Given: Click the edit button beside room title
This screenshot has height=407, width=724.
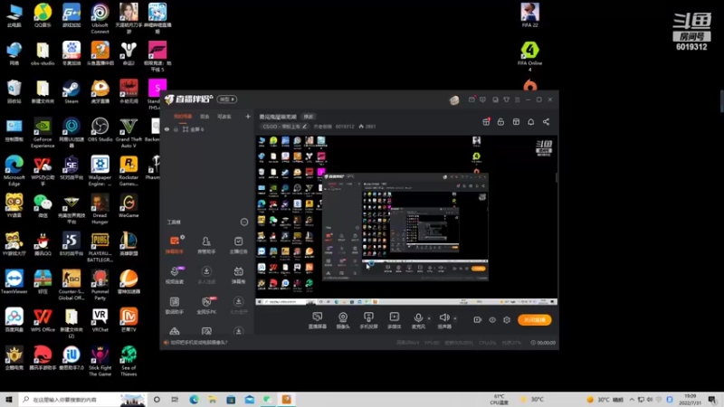Looking at the screenshot, I should 308,117.
